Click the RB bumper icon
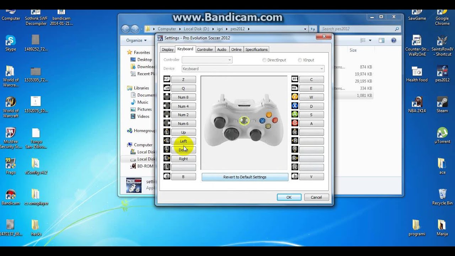The width and height of the screenshot is (455, 256). [x=294, y=88]
